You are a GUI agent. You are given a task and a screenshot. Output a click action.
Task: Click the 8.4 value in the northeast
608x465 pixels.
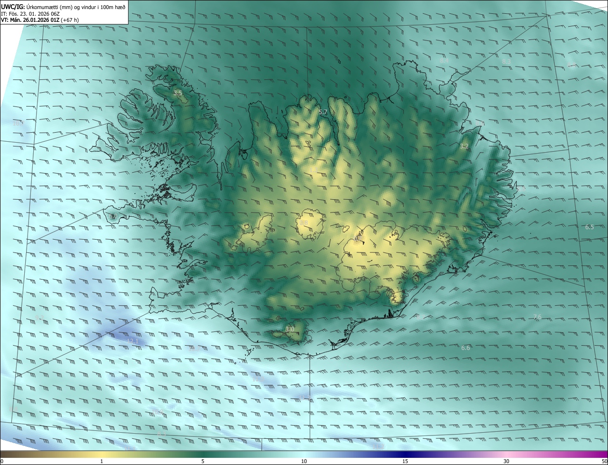point(444,61)
